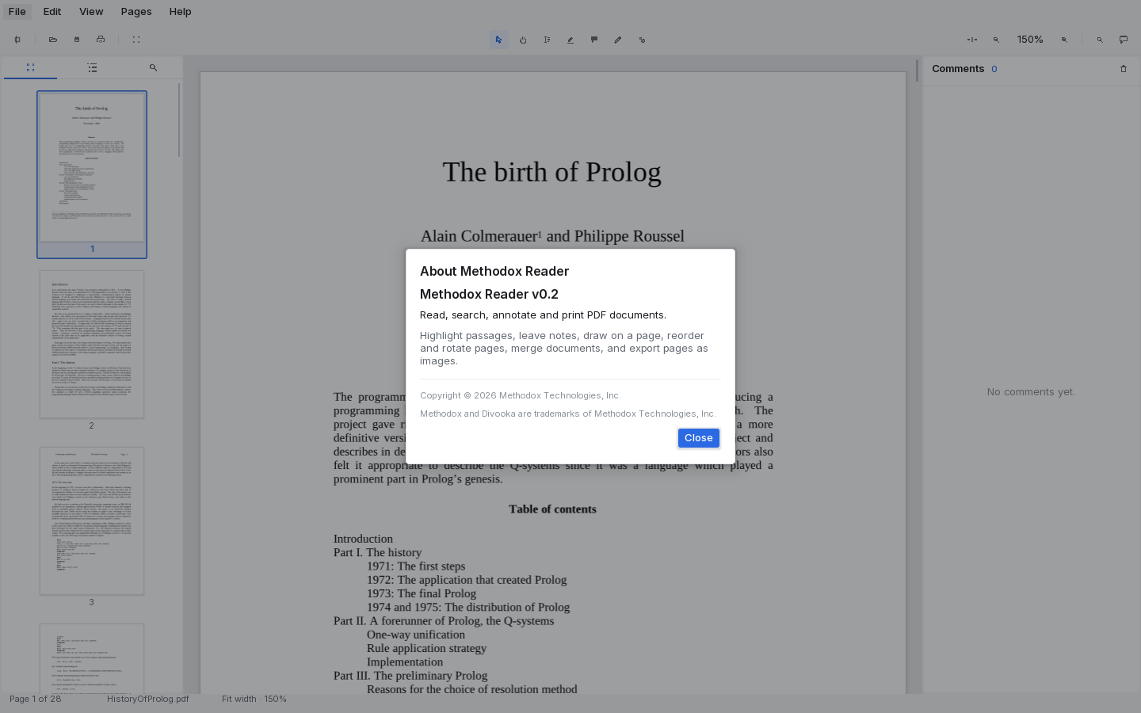Click the search magnifier in top toolbar
Viewport: 1141px width, 713px height.
(x=1100, y=40)
